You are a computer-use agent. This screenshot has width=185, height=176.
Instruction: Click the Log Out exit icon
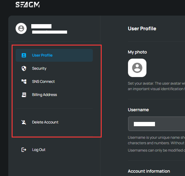click(24, 150)
